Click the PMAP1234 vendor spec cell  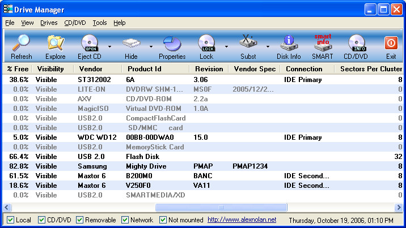tap(250, 166)
